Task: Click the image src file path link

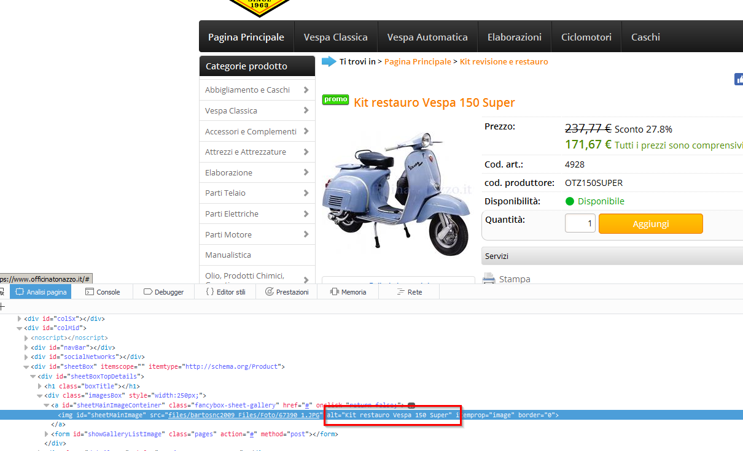Action: [245, 415]
